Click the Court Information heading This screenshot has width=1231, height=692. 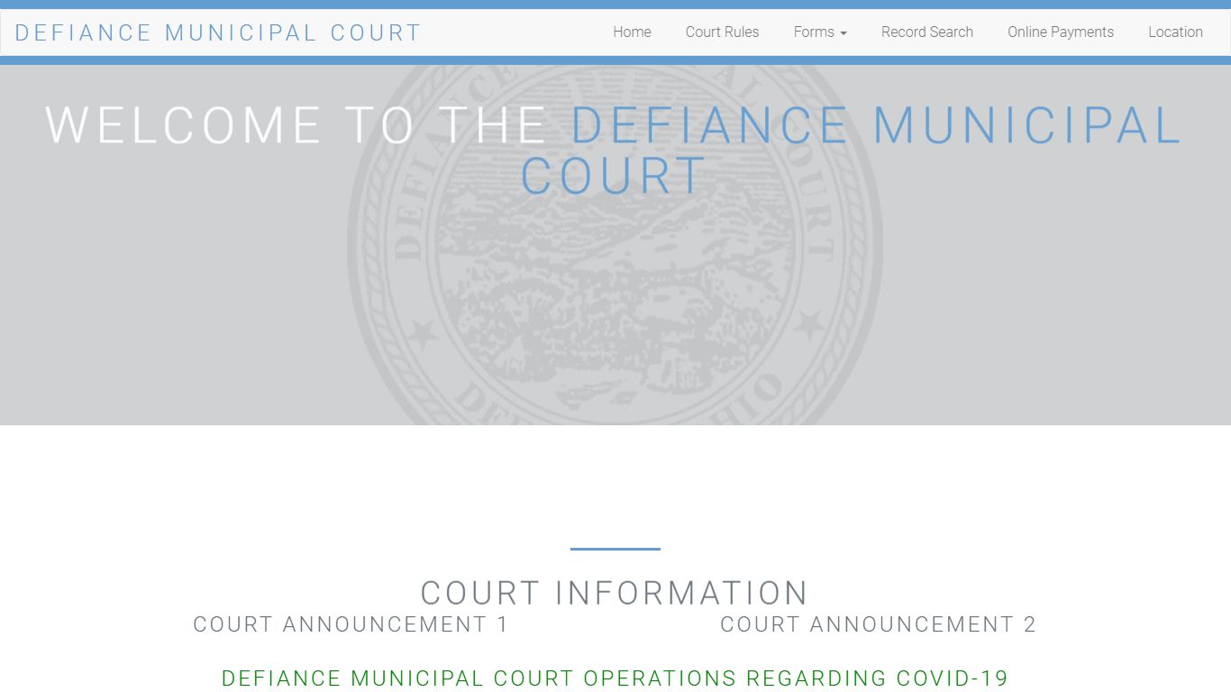tap(615, 593)
